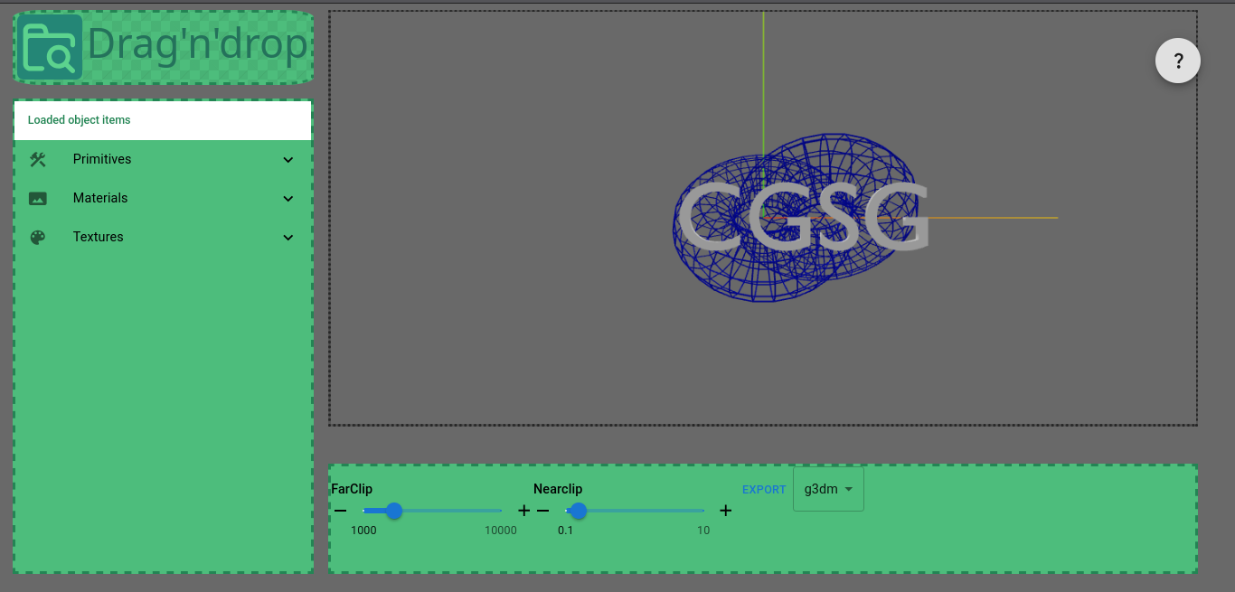Click the FarClip slider handle

394,511
